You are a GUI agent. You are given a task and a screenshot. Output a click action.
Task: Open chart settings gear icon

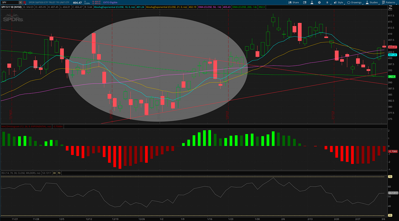click(319, 2)
